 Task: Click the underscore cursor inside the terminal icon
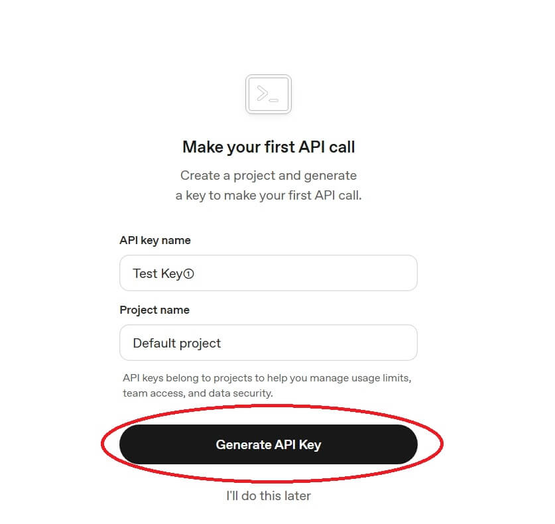point(274,100)
